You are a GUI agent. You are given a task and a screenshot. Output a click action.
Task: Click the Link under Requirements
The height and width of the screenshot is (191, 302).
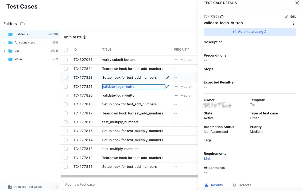(207, 159)
